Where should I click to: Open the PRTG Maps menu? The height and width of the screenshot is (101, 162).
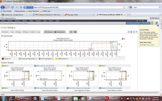[31, 21]
